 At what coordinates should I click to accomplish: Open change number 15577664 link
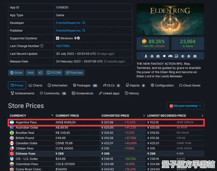click(63, 46)
